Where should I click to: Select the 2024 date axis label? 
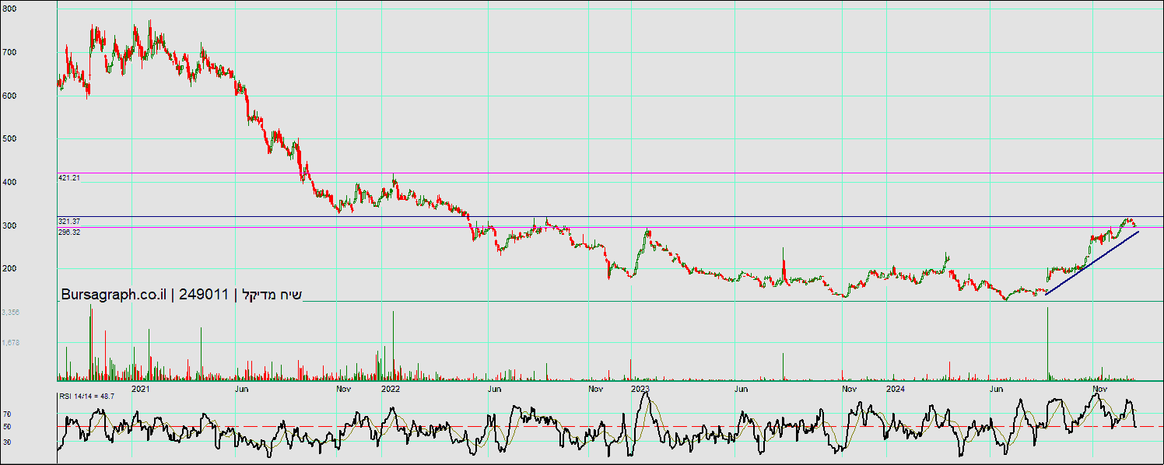(x=896, y=387)
